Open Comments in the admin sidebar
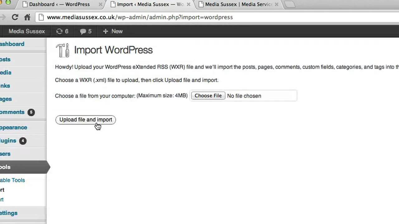 pos(12,112)
